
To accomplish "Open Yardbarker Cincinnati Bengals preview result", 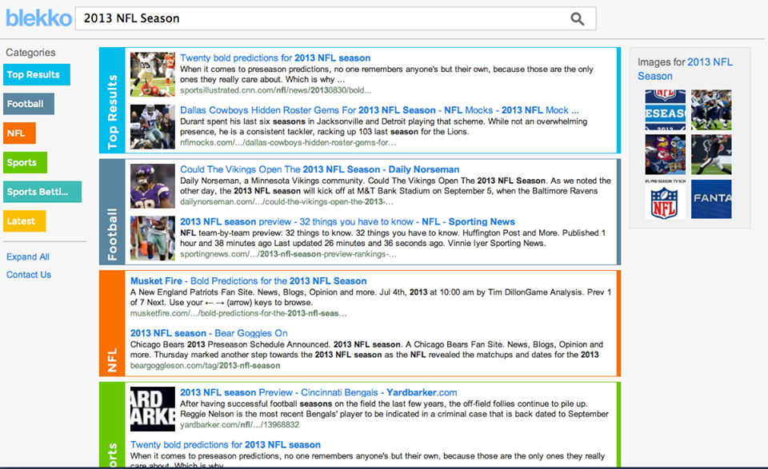I will 318,392.
